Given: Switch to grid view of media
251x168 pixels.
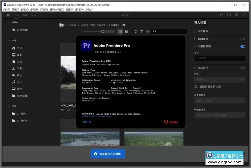Looking at the screenshot, I should point(120,31).
